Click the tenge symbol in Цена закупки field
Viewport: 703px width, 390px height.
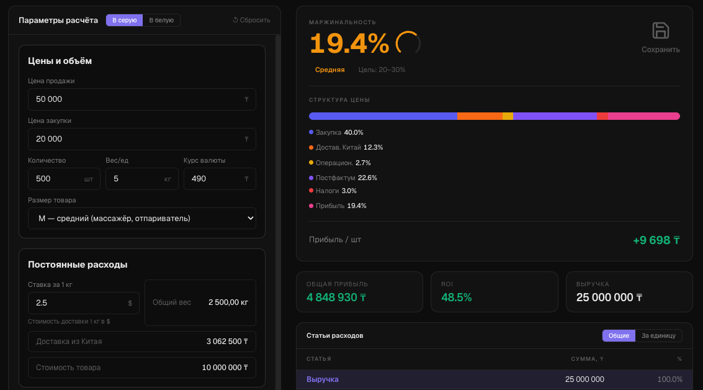pos(246,139)
